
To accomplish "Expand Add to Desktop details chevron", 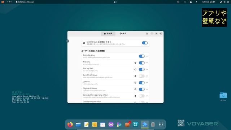I will (x=147, y=56).
